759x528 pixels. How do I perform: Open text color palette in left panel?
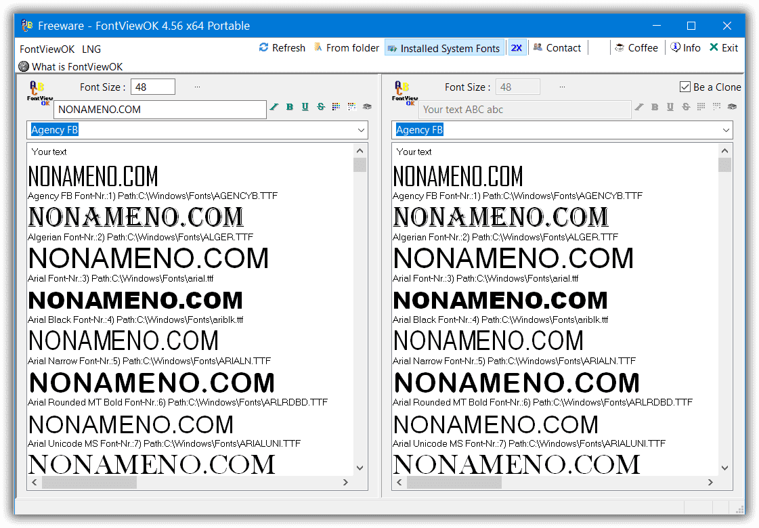[337, 107]
